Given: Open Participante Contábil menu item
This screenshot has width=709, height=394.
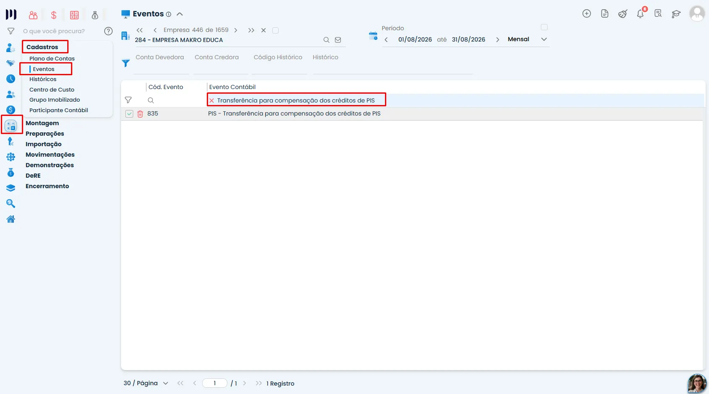Looking at the screenshot, I should coord(59,110).
